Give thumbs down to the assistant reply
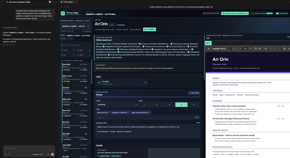This screenshot has width=290, height=158. 10,45
